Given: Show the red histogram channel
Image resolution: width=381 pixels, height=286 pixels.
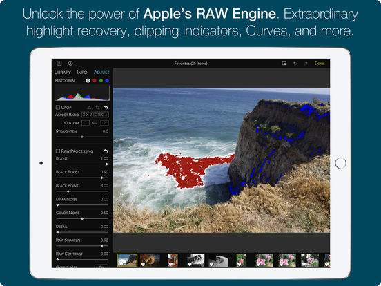Looking at the screenshot, I should point(95,81).
